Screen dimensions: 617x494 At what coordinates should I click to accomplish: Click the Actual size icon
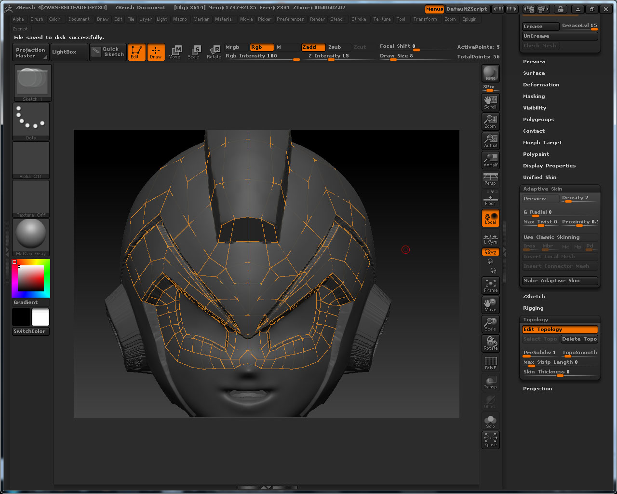click(490, 140)
